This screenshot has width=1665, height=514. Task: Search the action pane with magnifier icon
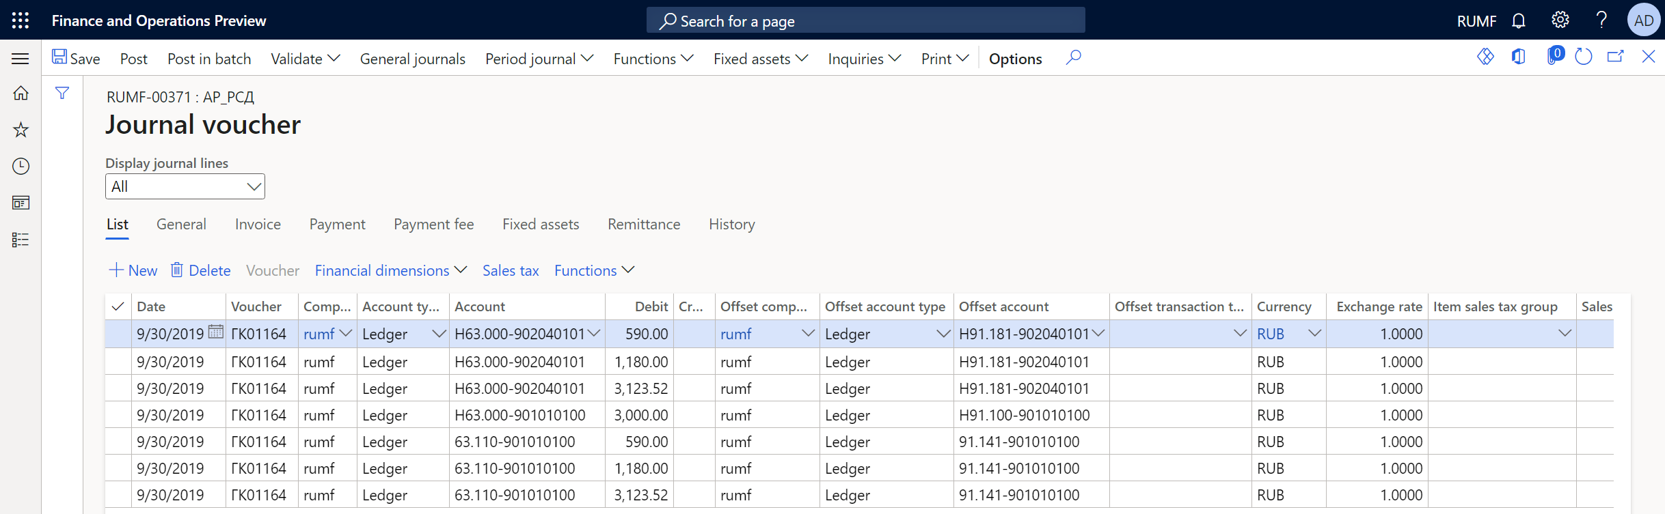[x=1073, y=57]
